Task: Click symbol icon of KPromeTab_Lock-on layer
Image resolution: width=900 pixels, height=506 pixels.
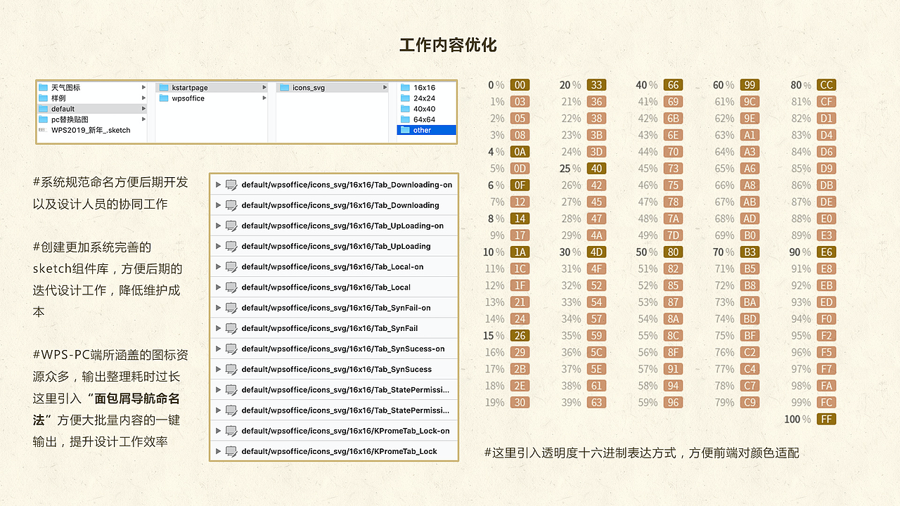Action: [231, 431]
